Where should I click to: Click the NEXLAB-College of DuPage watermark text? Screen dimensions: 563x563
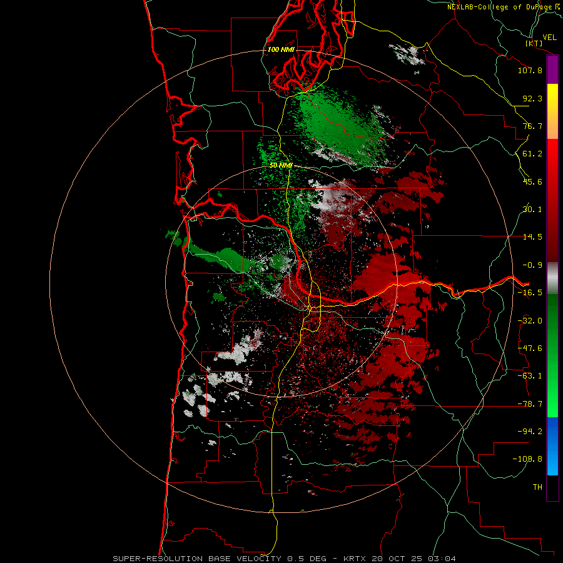pyautogui.click(x=505, y=7)
